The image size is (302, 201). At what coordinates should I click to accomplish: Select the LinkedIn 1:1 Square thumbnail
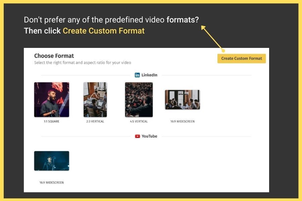(52, 99)
